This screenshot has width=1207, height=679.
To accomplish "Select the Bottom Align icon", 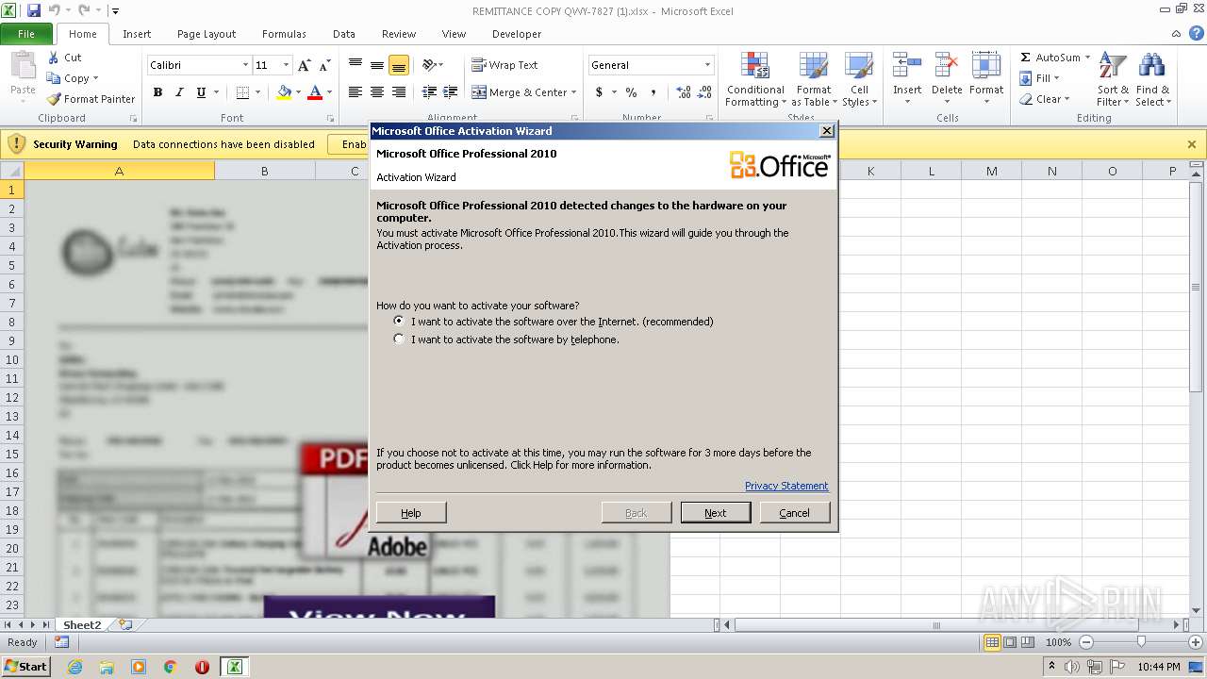I will coord(399,65).
